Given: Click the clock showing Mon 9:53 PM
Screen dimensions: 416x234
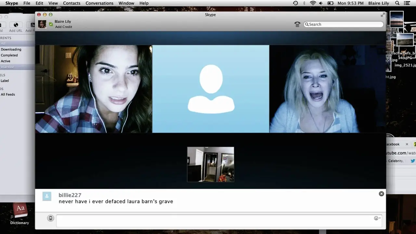Looking at the screenshot, I should (350, 3).
